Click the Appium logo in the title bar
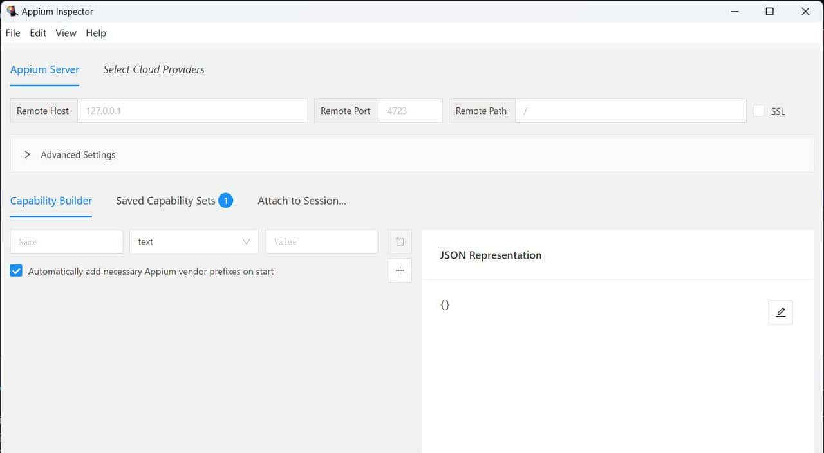The height and width of the screenshot is (453, 824). [12, 11]
